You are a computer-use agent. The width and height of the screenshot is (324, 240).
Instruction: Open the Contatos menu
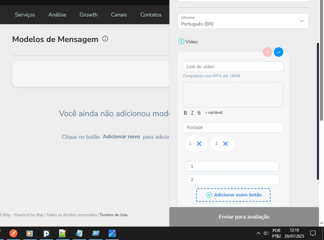coord(151,15)
